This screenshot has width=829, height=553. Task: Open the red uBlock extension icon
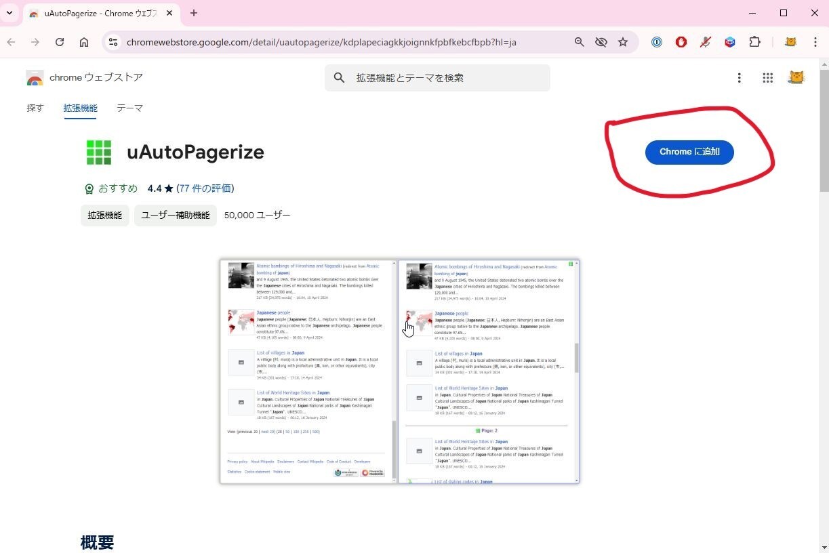[x=681, y=42]
